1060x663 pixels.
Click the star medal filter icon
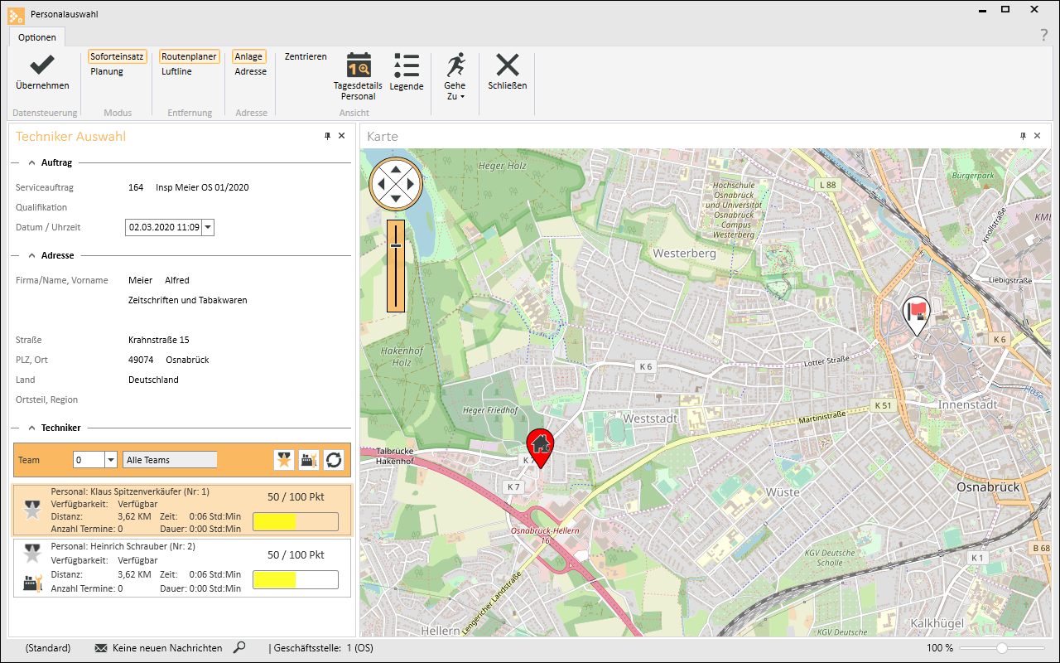tap(285, 460)
